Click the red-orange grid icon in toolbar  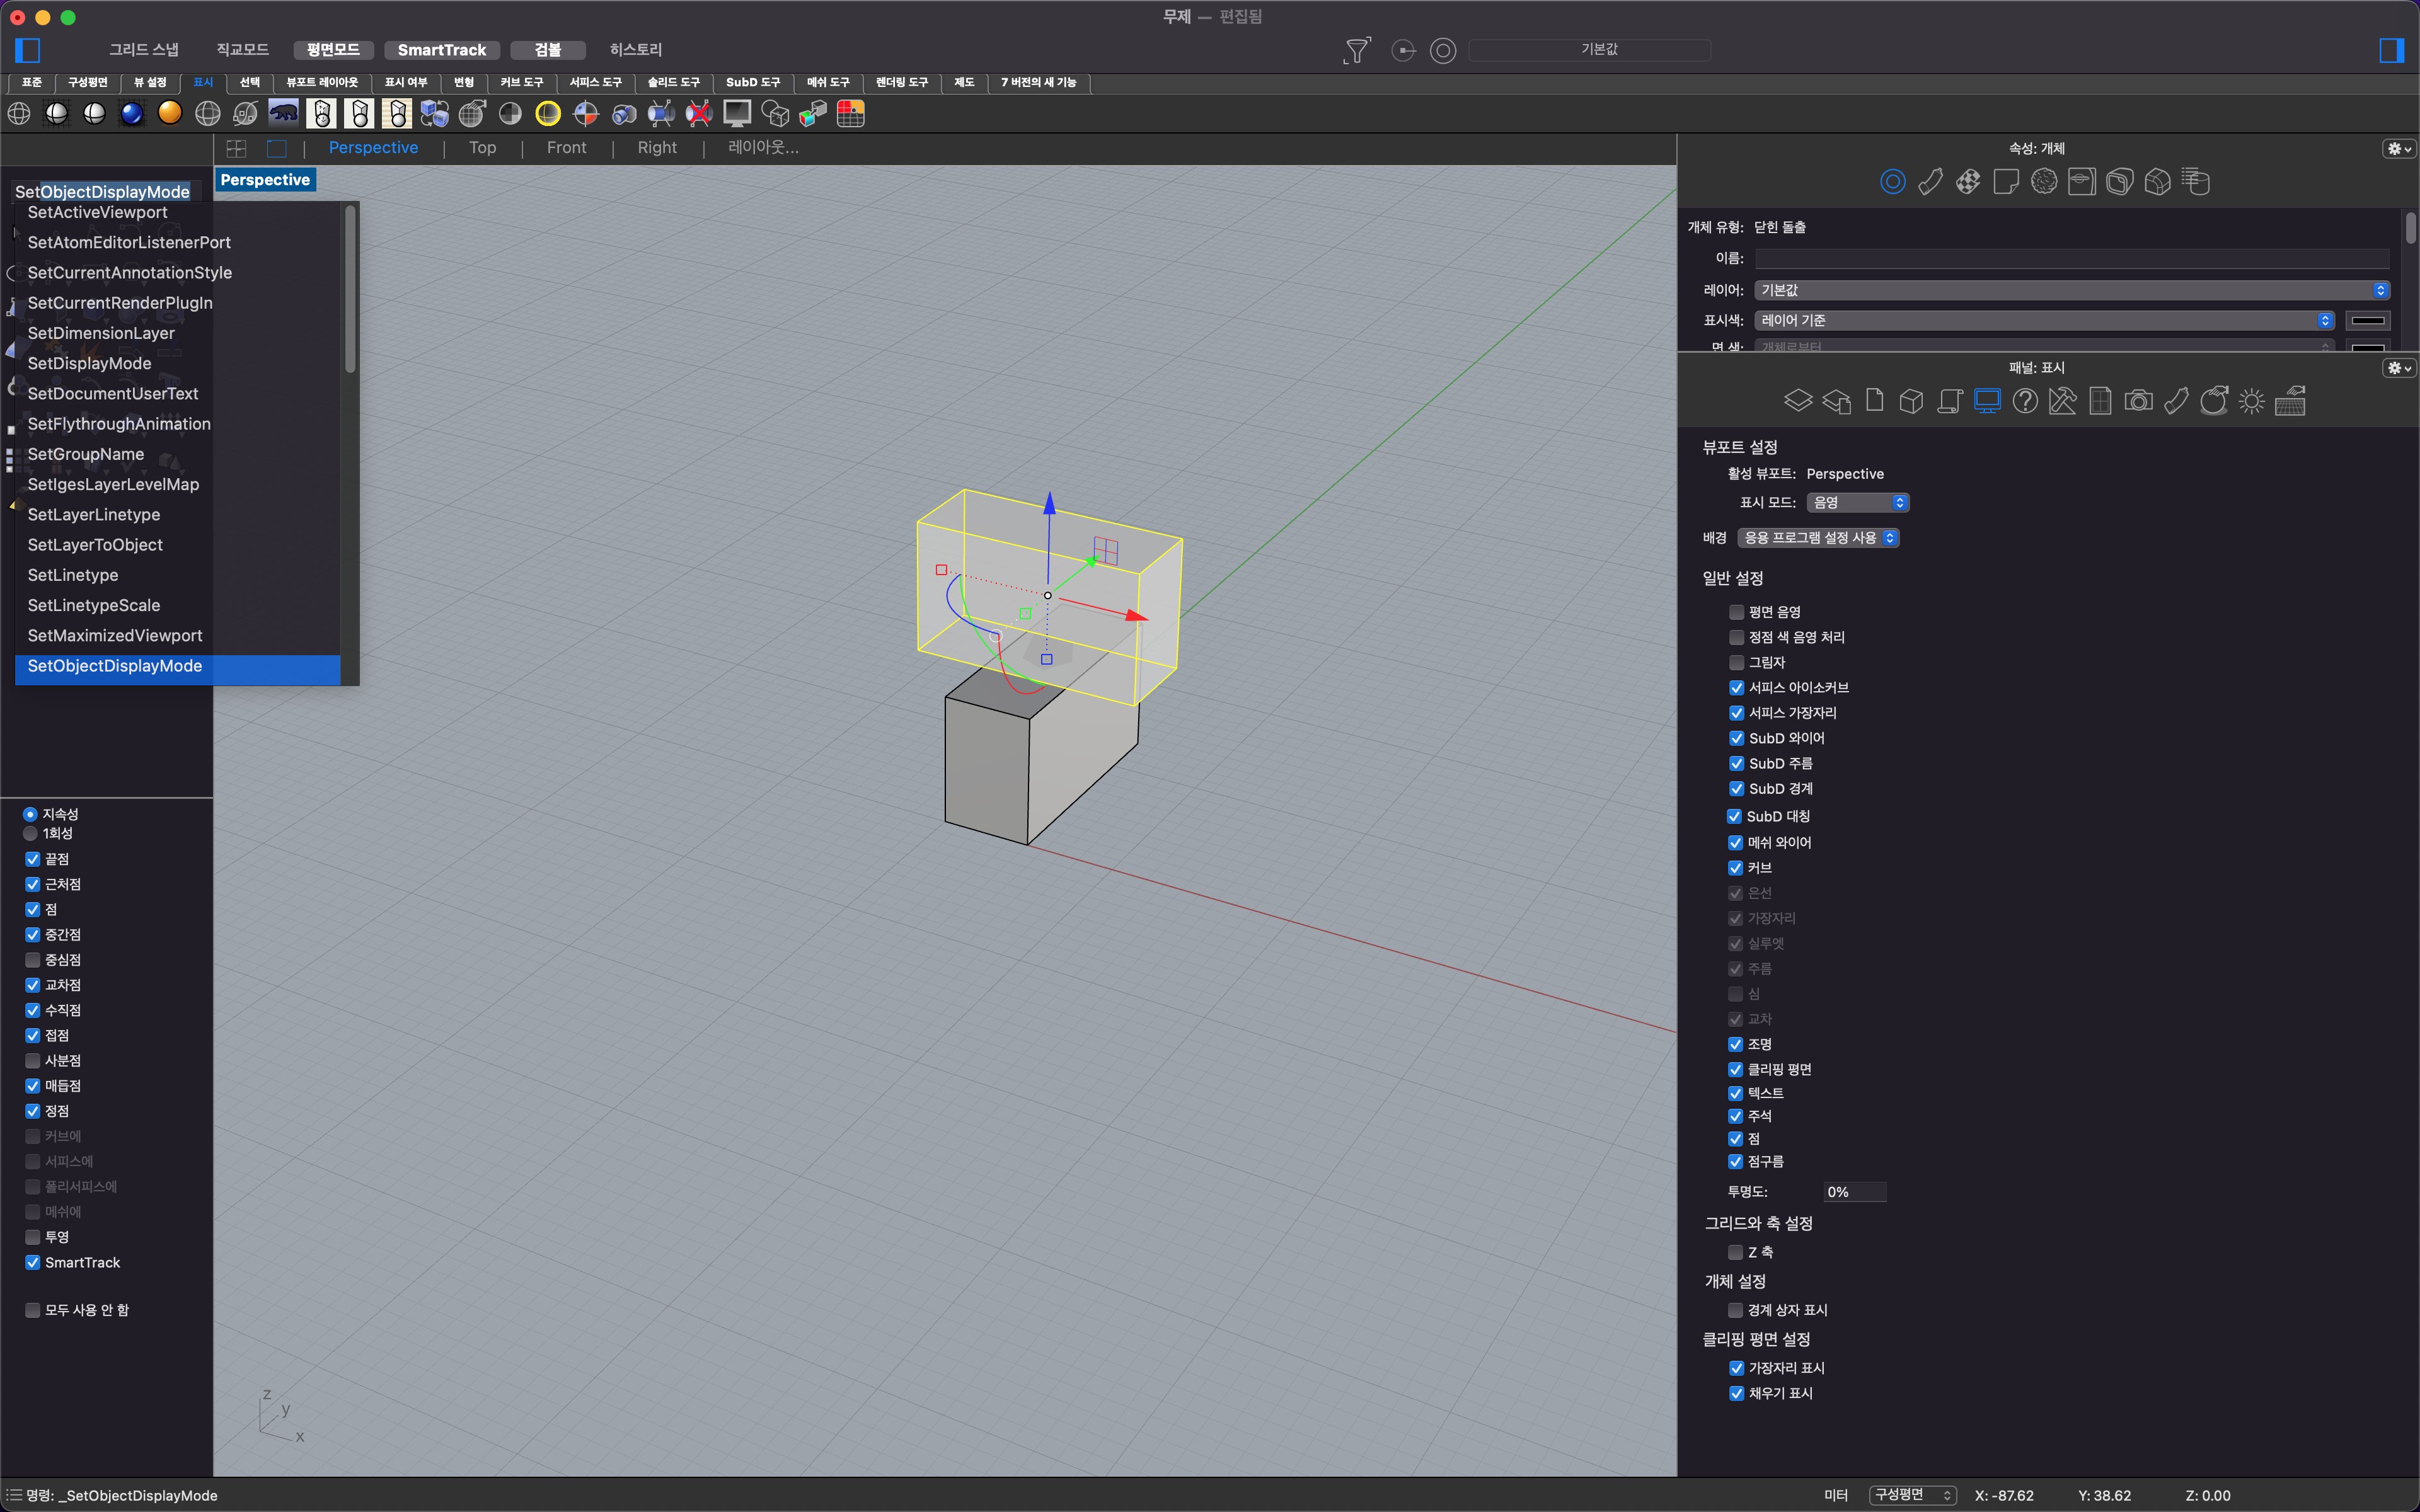[850, 114]
